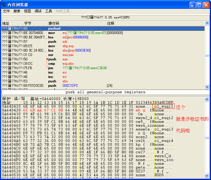Click hex row address 0A640420
211x180 pixels.
pos(11,110)
